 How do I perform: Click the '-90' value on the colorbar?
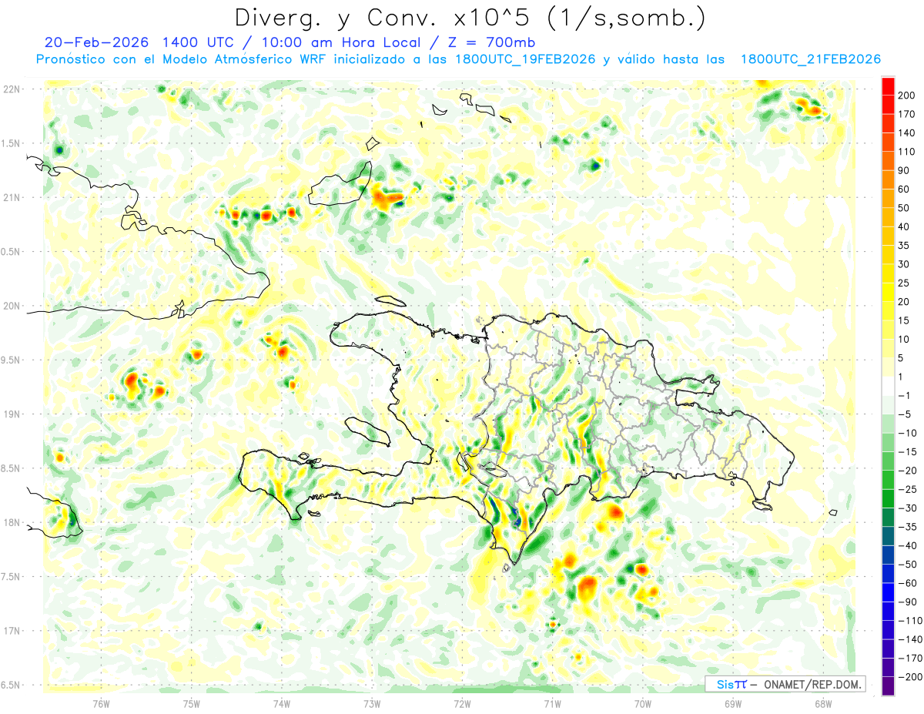point(907,602)
